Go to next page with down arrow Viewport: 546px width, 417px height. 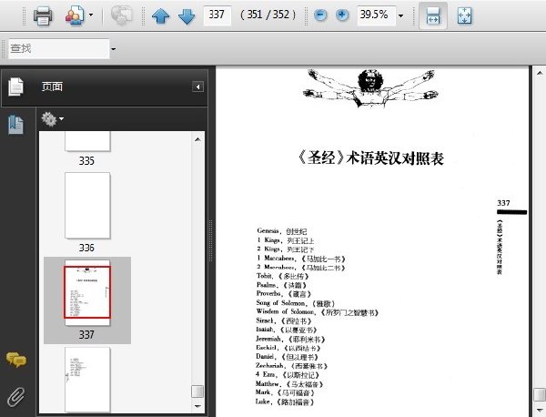coord(187,16)
